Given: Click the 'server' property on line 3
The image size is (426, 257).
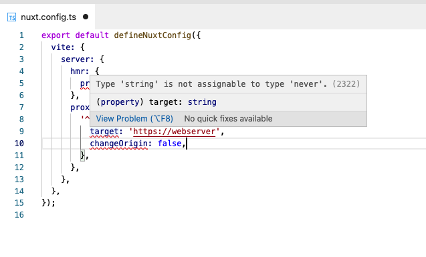Looking at the screenshot, I should [76, 59].
